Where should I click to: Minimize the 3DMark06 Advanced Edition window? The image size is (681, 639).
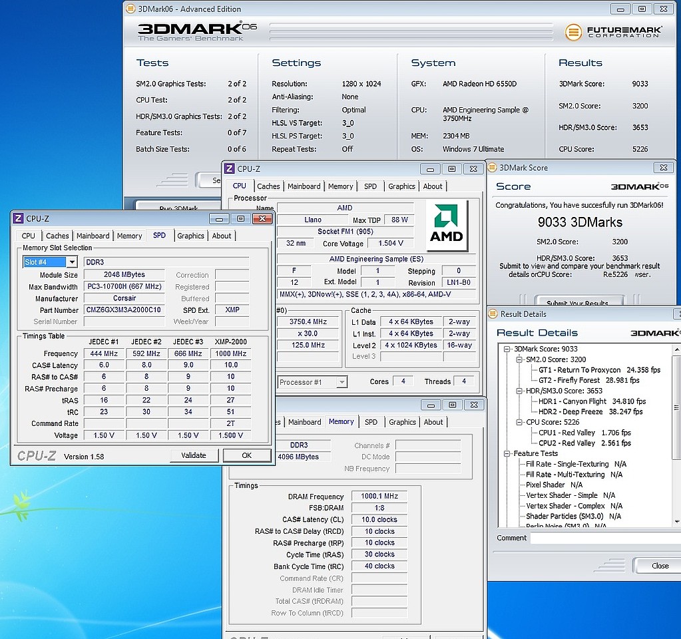coord(620,9)
